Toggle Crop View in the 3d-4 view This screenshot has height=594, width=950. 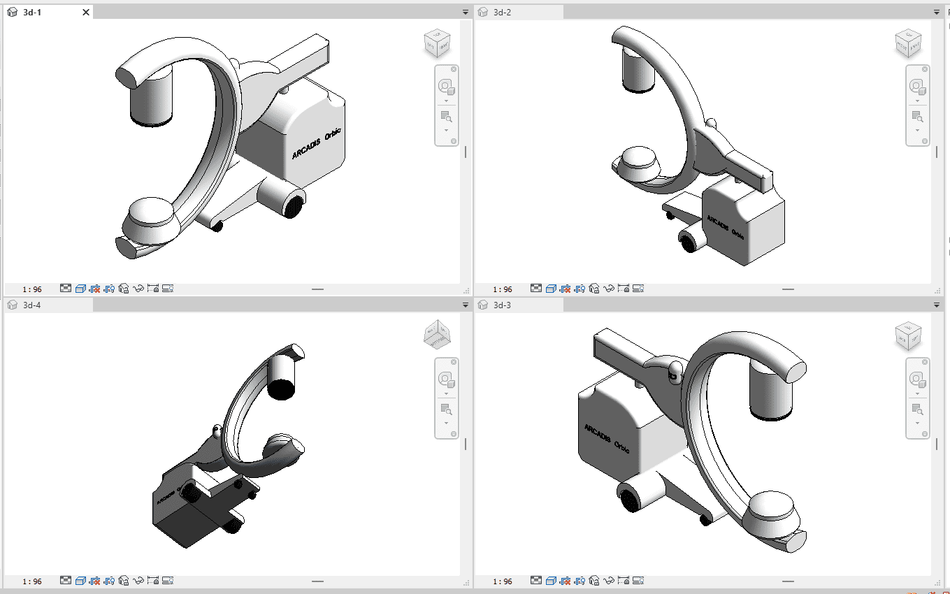click(x=95, y=581)
